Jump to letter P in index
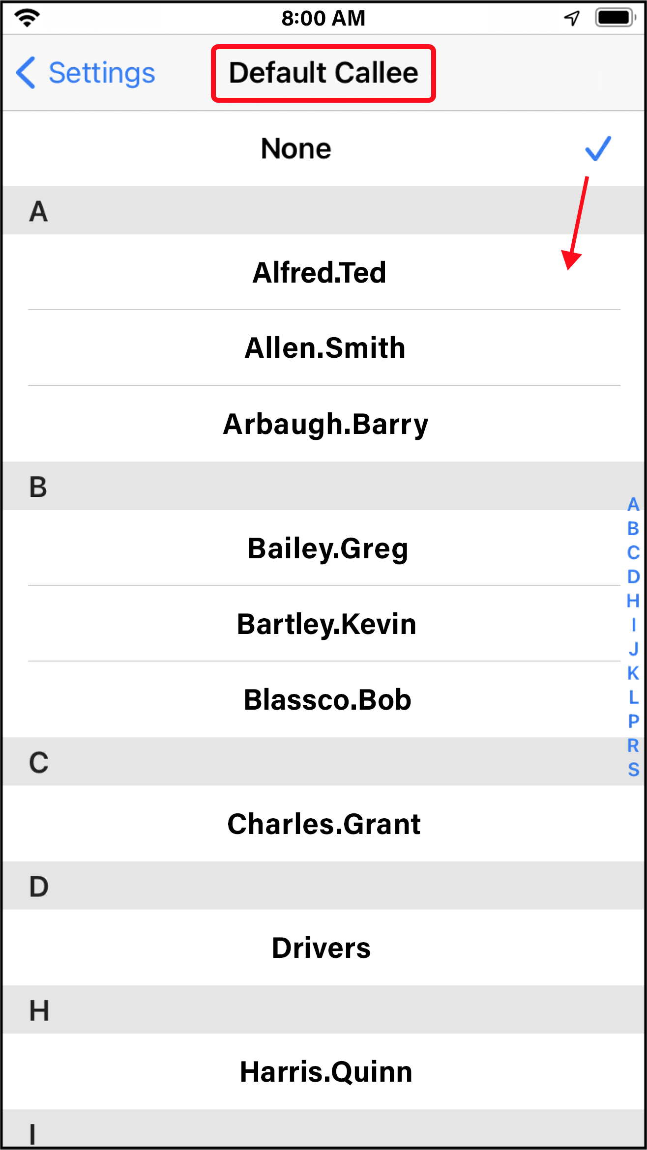The height and width of the screenshot is (1150, 647). 633,721
